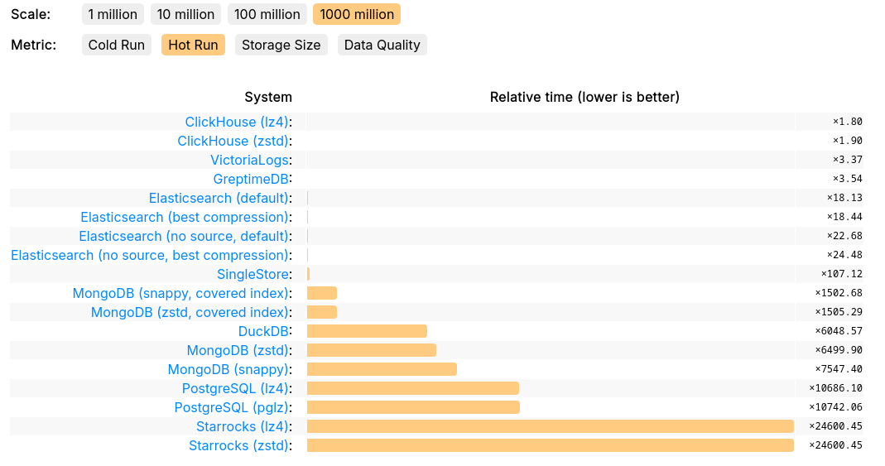The height and width of the screenshot is (466, 885).
Task: View the Data Quality metric
Action: pos(382,45)
